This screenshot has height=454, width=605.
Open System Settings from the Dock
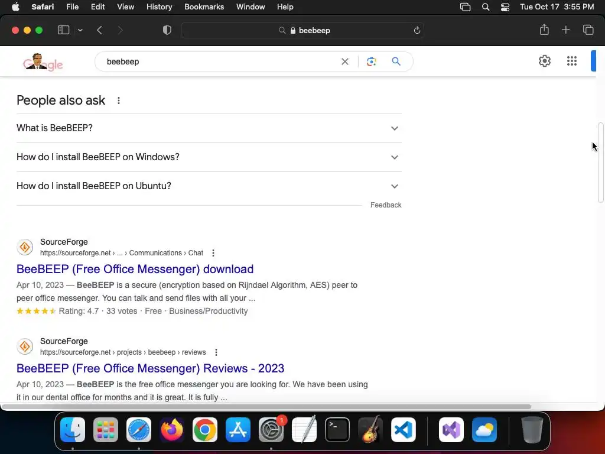click(271, 430)
